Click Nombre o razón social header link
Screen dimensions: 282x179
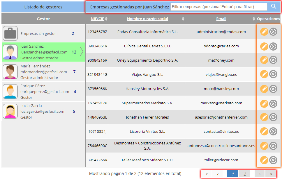tap(147, 19)
